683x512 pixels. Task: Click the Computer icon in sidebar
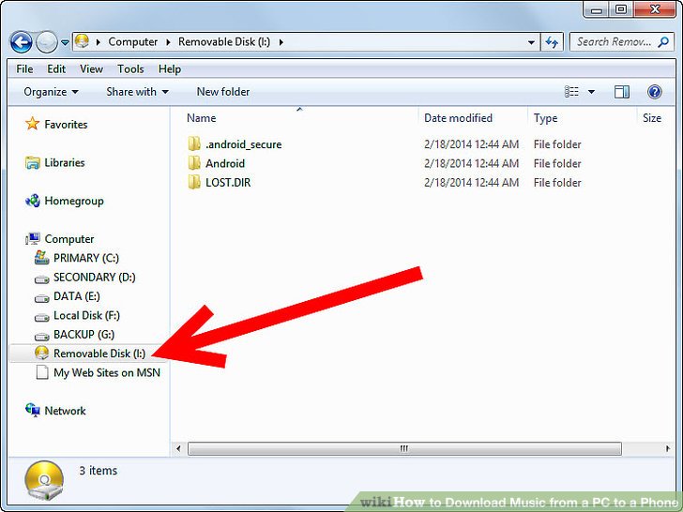coord(33,238)
